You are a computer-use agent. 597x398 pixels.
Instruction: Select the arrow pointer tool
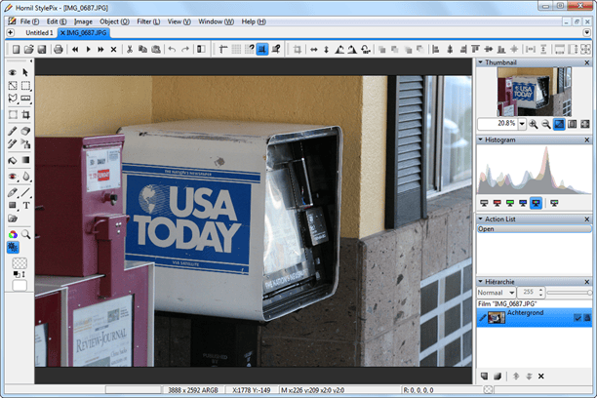[x=25, y=72]
